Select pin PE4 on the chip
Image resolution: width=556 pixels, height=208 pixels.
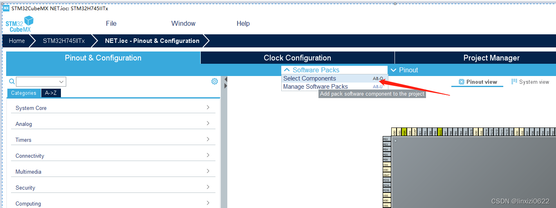[x=387, y=149]
